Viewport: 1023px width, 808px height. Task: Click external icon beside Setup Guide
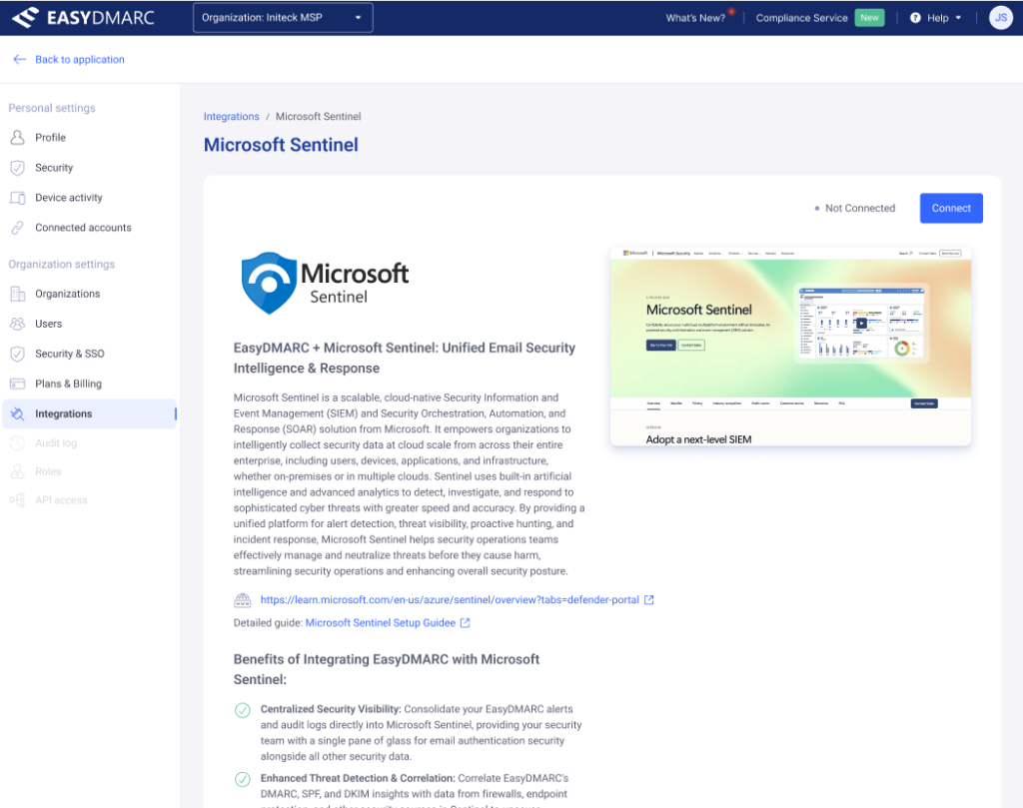click(x=466, y=623)
